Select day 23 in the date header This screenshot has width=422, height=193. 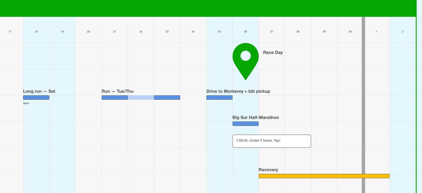(167, 32)
